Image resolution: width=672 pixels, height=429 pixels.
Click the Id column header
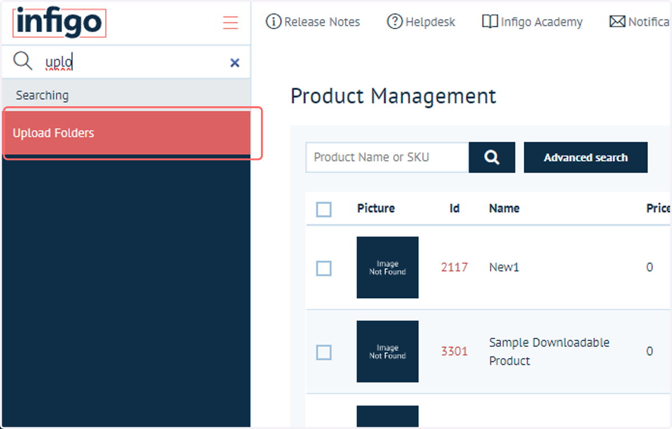pyautogui.click(x=454, y=208)
